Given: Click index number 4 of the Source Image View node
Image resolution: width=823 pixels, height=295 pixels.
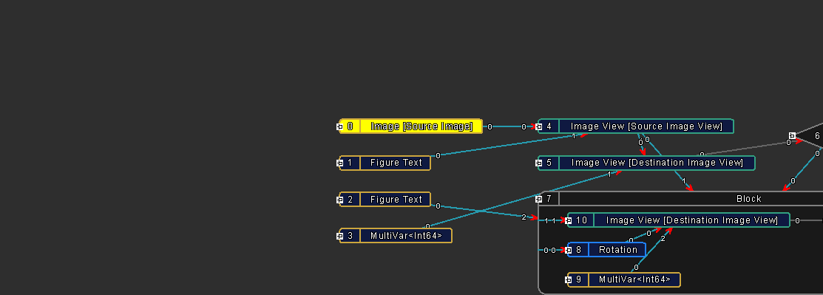Looking at the screenshot, I should pos(549,126).
